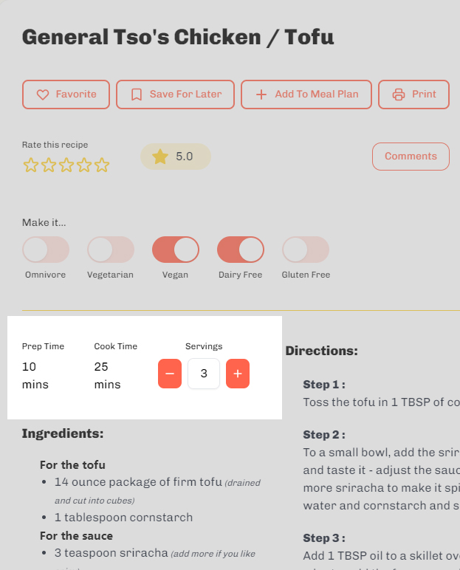Disable the Dairy Free switch
The height and width of the screenshot is (570, 460).
click(x=241, y=250)
